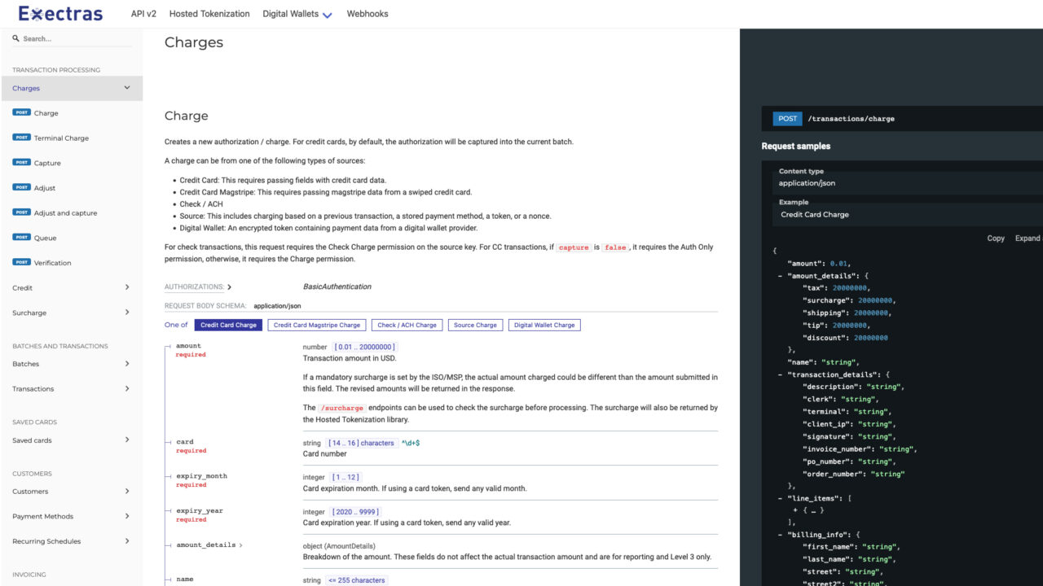Click the search magnifier icon in the sidebar
1043x586 pixels.
17,38
